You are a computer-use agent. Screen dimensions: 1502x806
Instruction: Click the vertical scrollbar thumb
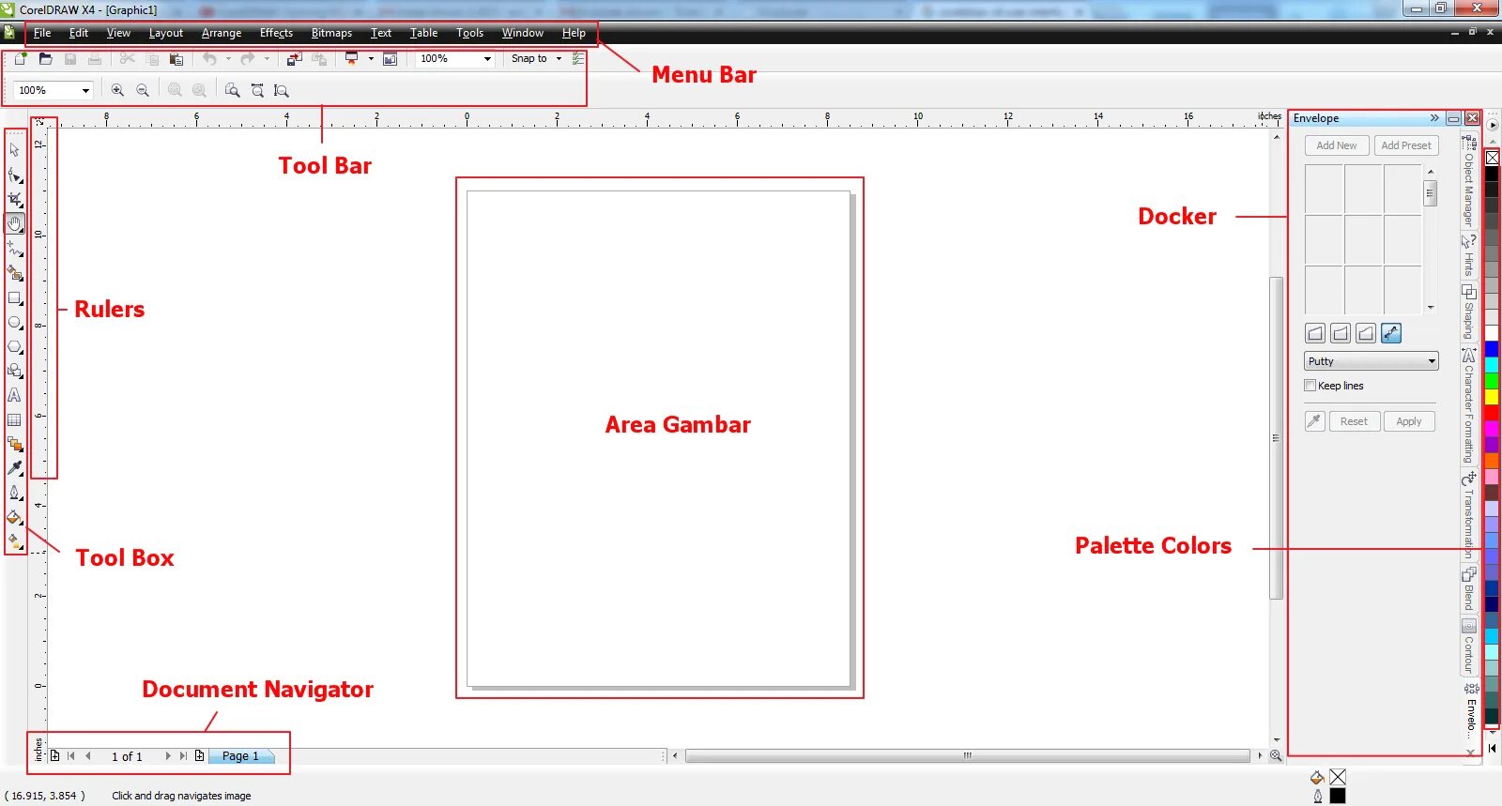coord(1276,438)
